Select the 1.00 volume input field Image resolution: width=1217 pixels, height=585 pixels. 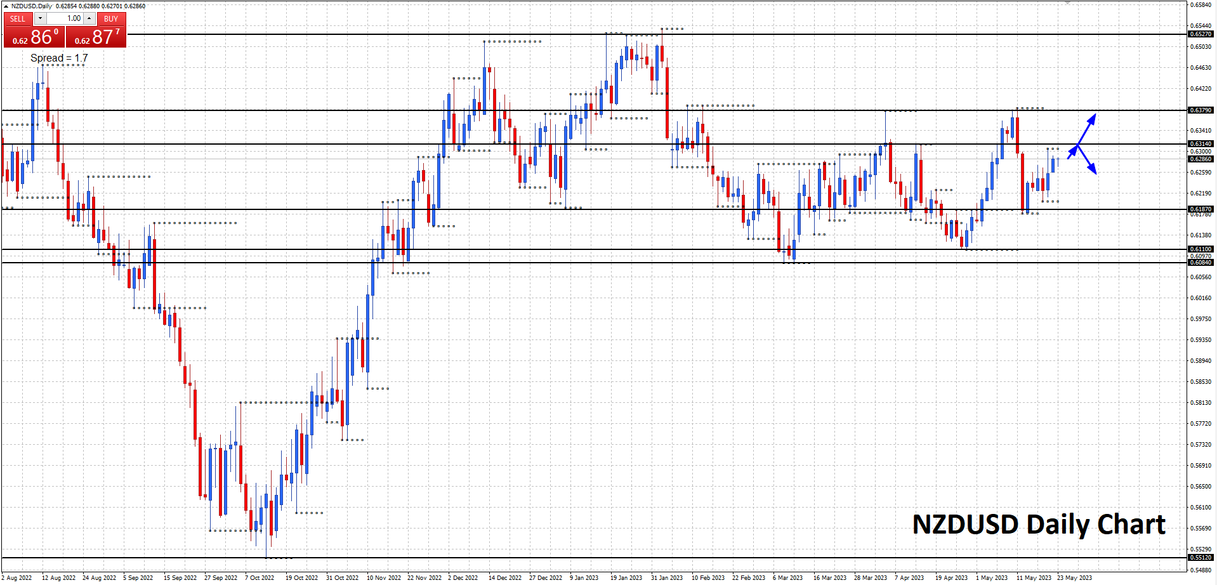(65, 18)
